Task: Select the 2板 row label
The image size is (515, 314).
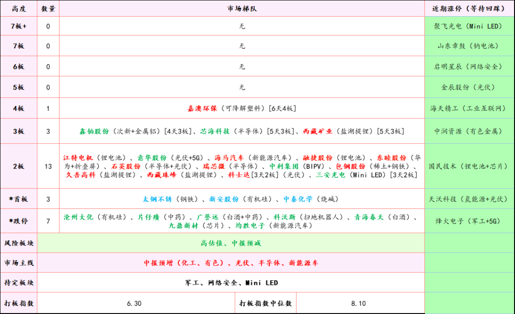Action: pos(19,166)
